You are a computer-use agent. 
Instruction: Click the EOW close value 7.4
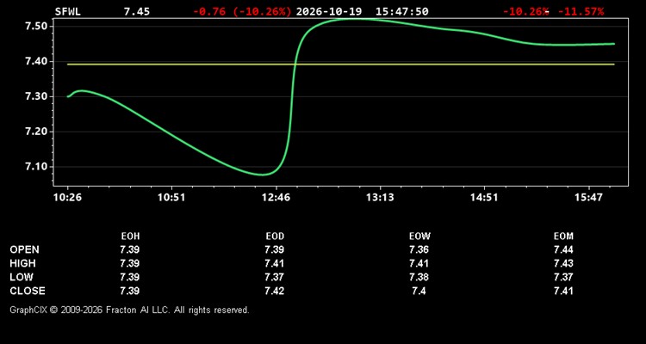[x=419, y=291]
